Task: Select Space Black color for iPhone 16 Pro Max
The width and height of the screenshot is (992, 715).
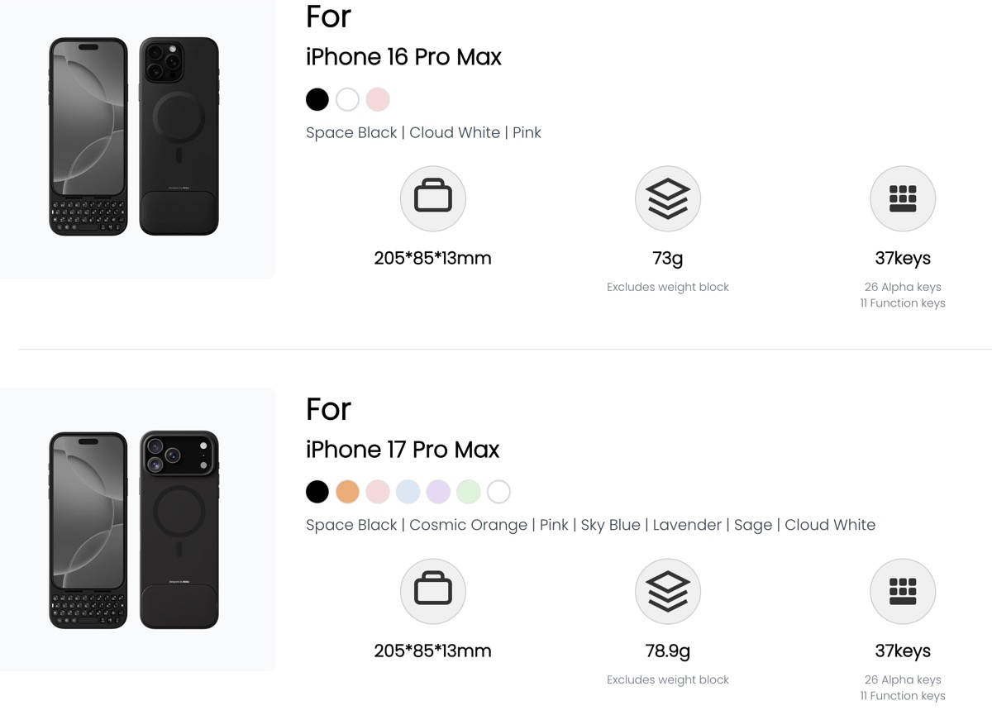Action: click(x=317, y=100)
